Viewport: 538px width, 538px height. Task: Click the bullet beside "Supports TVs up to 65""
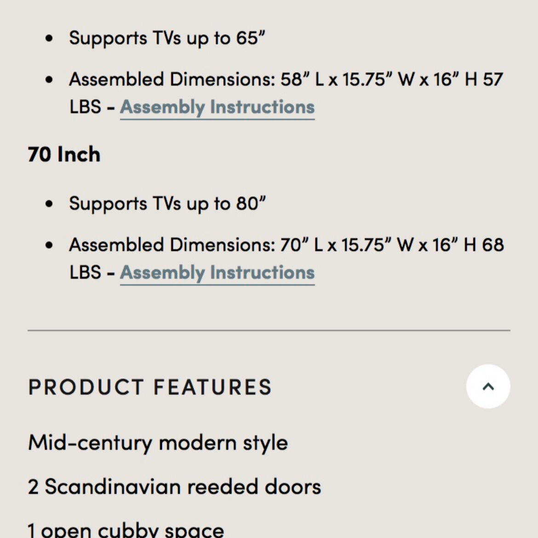pyautogui.click(x=50, y=39)
